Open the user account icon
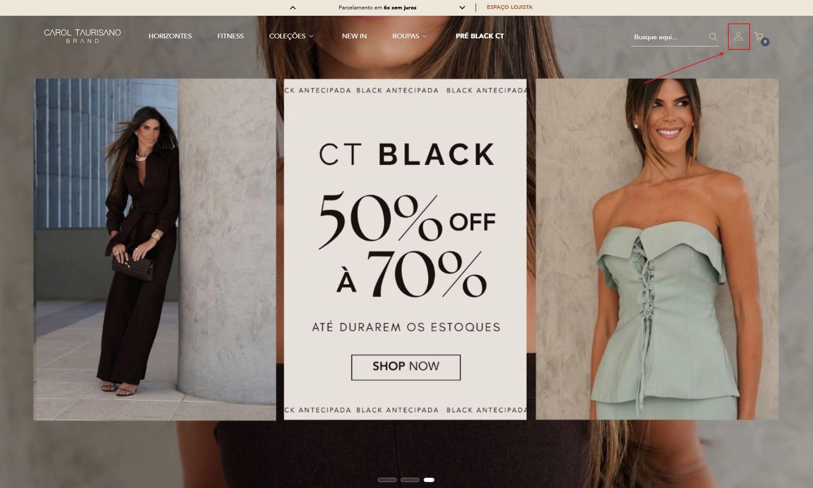The height and width of the screenshot is (488, 813). [x=739, y=37]
